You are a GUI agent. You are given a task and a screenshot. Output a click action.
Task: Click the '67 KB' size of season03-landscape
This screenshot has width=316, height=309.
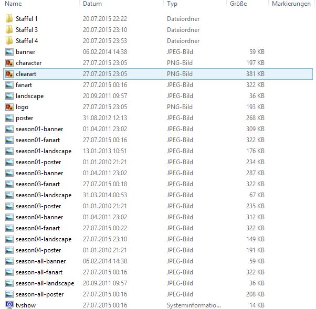click(257, 195)
